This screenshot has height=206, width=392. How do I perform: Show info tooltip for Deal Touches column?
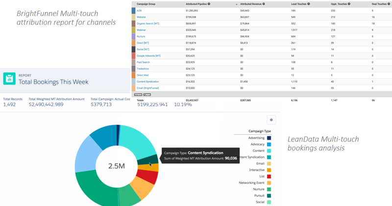(389, 4)
